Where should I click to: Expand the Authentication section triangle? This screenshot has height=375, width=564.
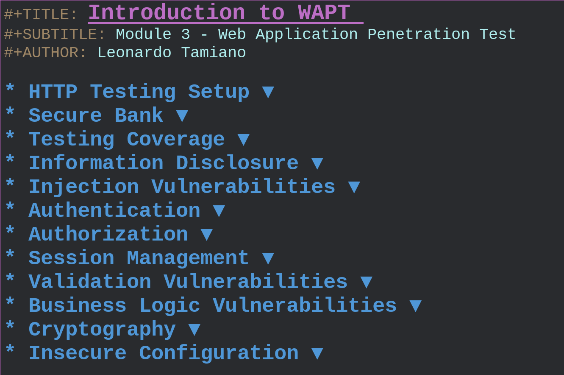tap(219, 211)
